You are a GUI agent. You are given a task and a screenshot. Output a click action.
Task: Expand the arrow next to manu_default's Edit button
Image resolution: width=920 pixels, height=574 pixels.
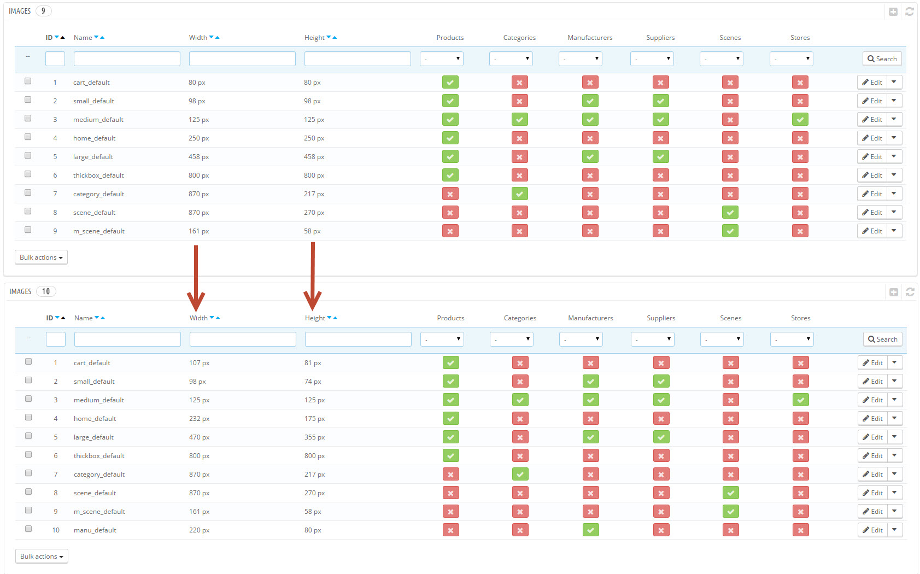click(894, 530)
